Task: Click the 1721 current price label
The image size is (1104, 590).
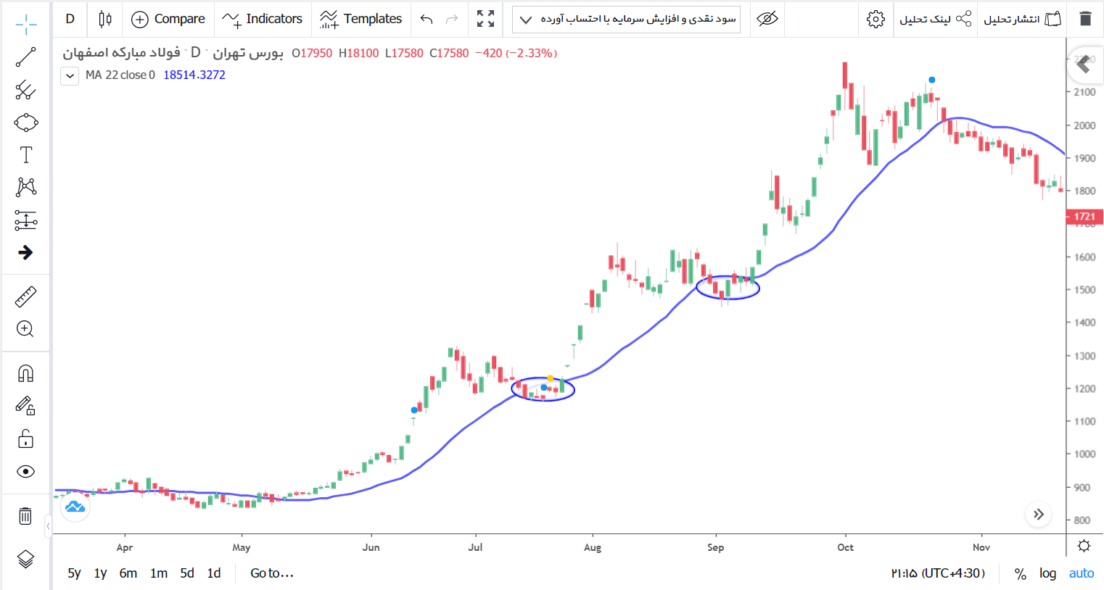Action: (1084, 216)
